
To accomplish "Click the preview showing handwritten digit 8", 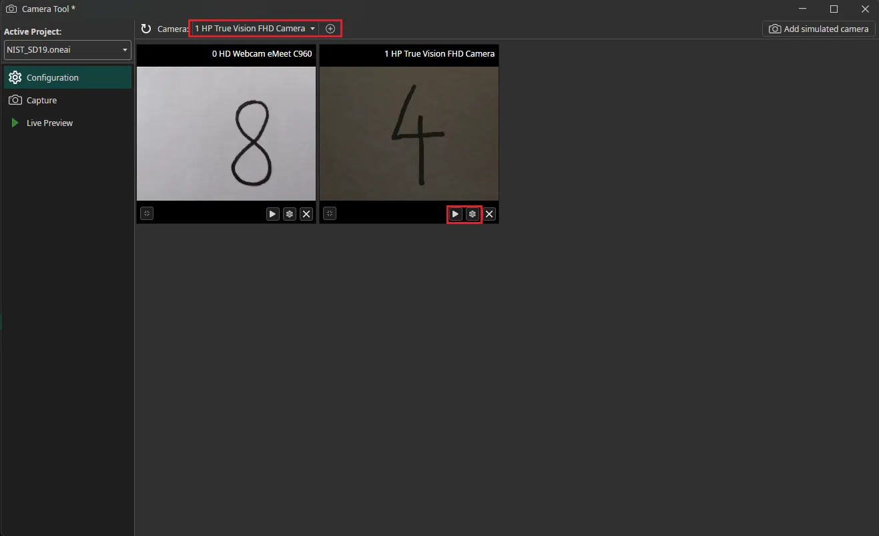I will pyautogui.click(x=226, y=133).
